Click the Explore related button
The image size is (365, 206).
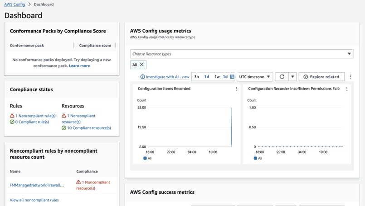click(321, 77)
